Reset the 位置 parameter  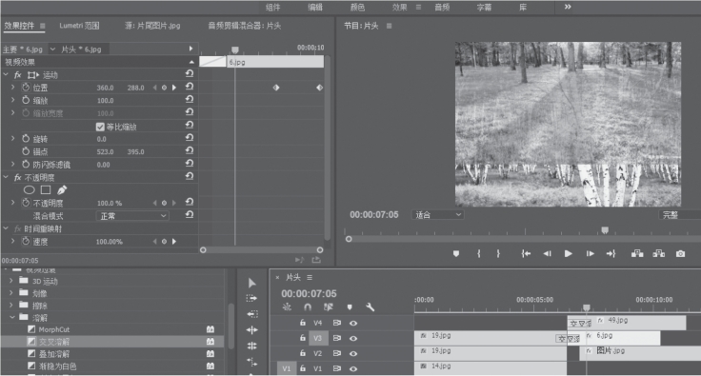click(x=190, y=87)
